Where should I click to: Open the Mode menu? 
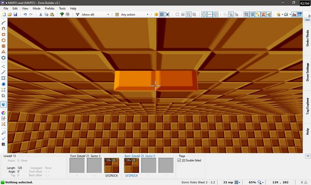[x=37, y=8]
